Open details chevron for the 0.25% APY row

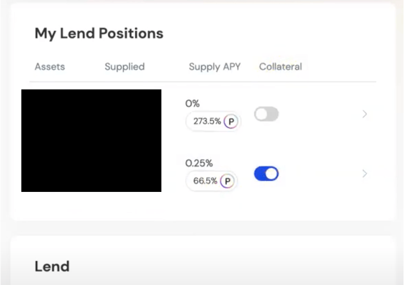click(x=364, y=174)
